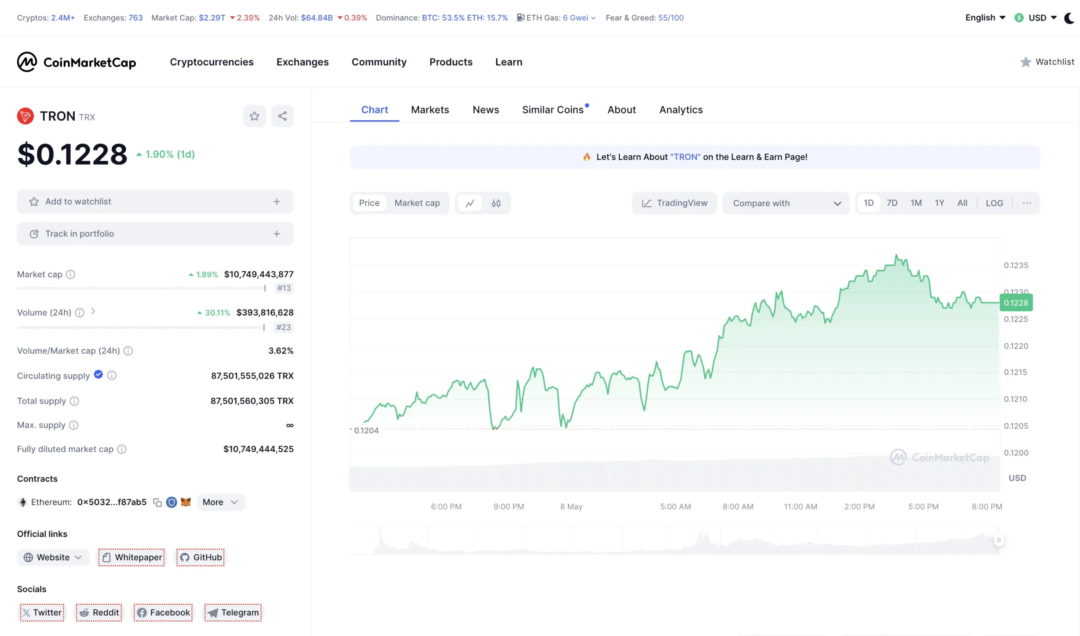Screen dimensions: 1080x636
Task: Switch to the News tab
Action: [486, 110]
